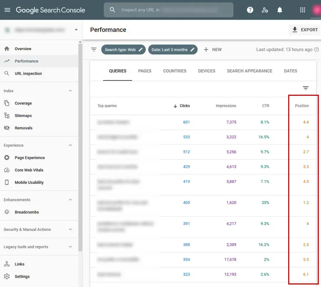Image resolution: width=321 pixels, height=287 pixels.
Task: Switch to the Search Appearance tab
Action: click(250, 71)
